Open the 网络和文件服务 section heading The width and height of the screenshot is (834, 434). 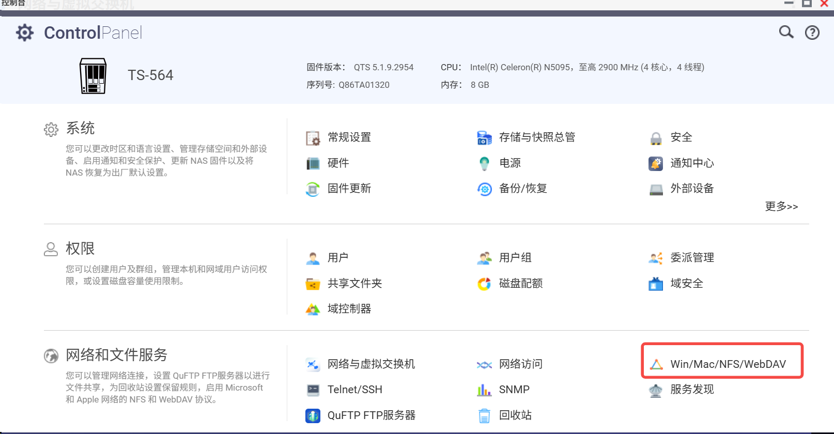[x=117, y=355]
